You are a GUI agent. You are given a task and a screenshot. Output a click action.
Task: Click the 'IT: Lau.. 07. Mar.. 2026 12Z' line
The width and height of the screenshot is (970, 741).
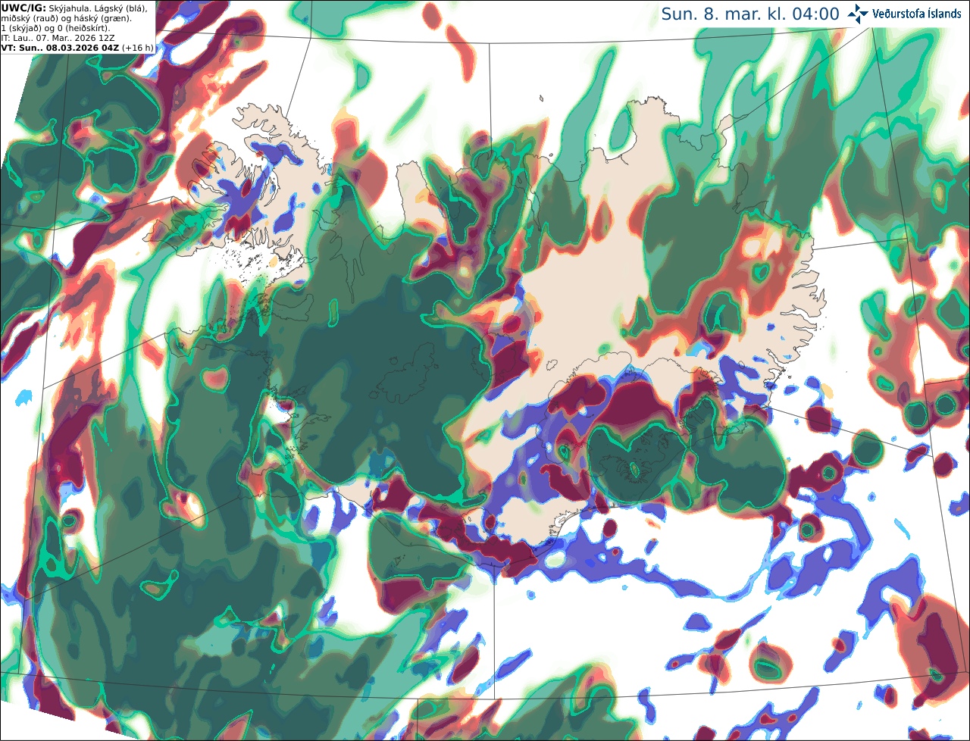pos(58,37)
